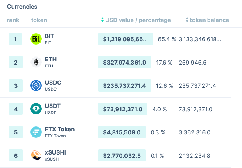
Task: Click the token column header
Action: [x=39, y=20]
